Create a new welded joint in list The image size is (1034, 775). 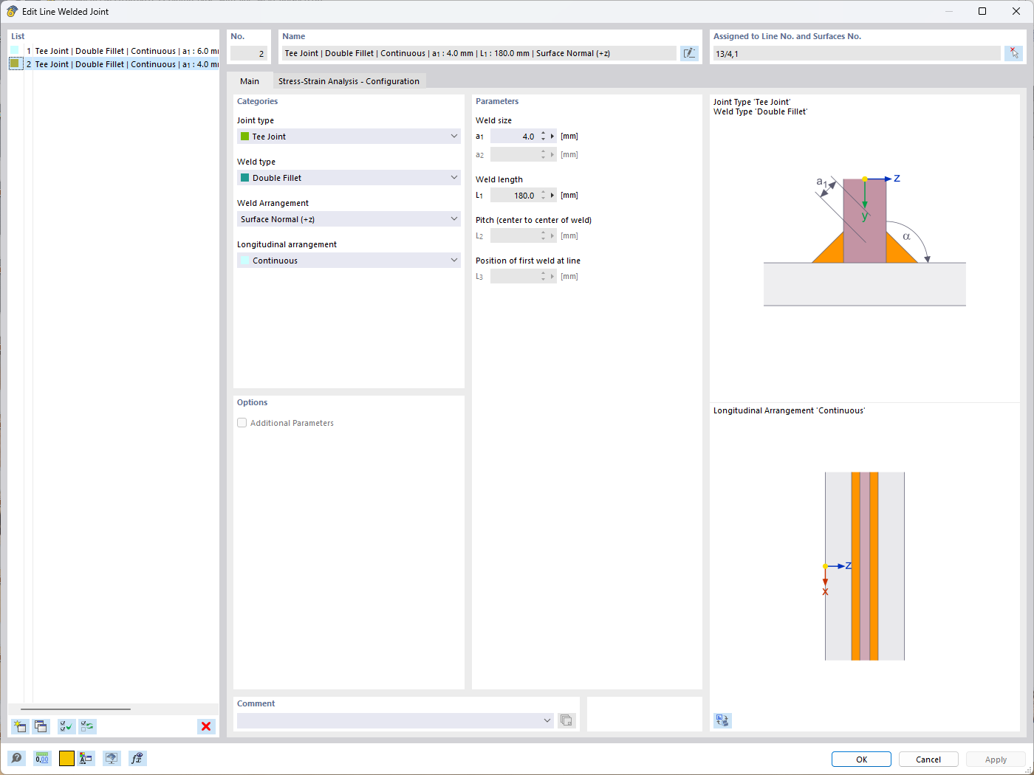click(x=20, y=726)
